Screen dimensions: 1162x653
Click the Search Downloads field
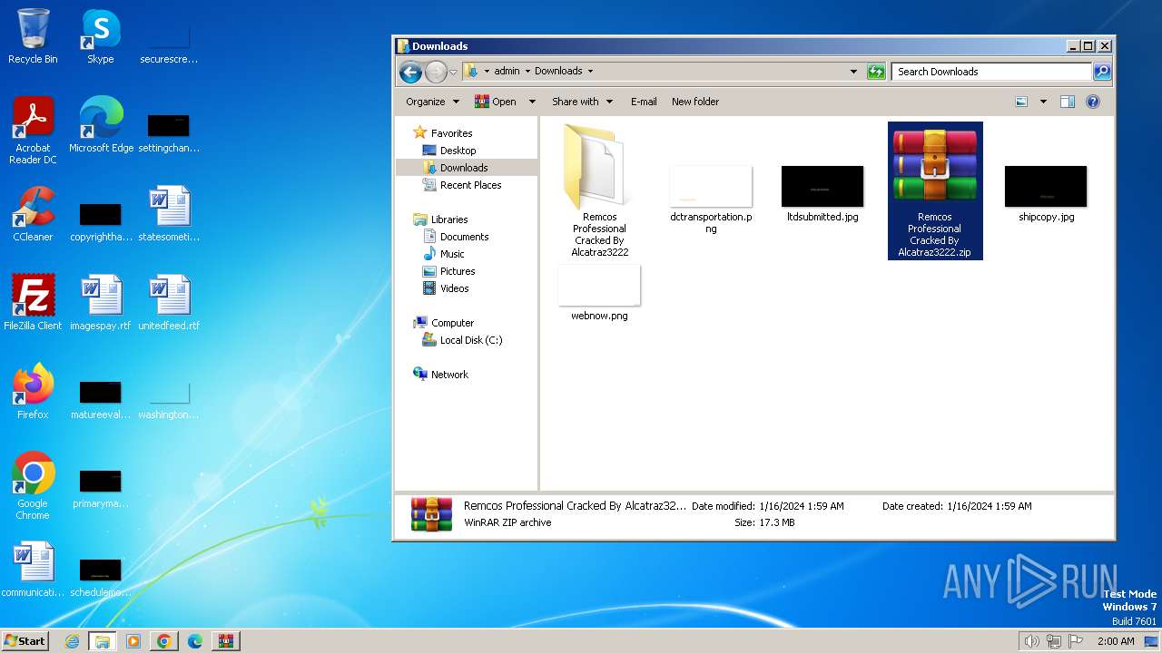pos(991,72)
